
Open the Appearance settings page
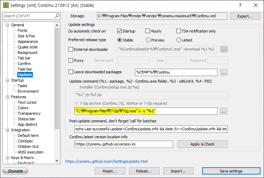tap(28, 41)
